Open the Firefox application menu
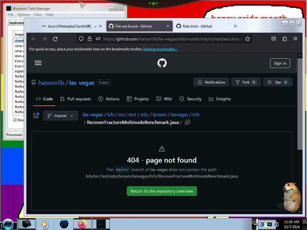The image size is (307, 230). point(295,39)
